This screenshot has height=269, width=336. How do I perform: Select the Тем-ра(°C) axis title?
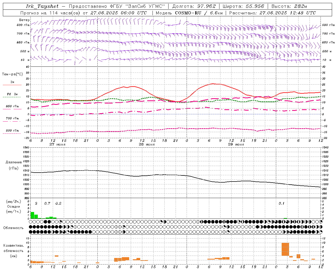pos(12,74)
